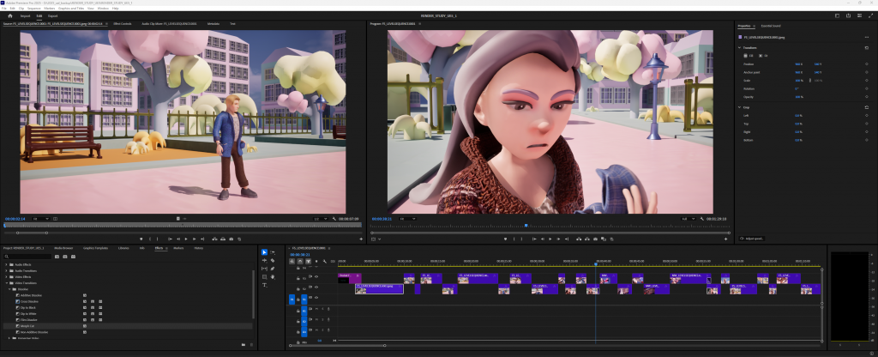Toggle snap in timeline
The height and width of the screenshot is (357, 878).
[300, 261]
